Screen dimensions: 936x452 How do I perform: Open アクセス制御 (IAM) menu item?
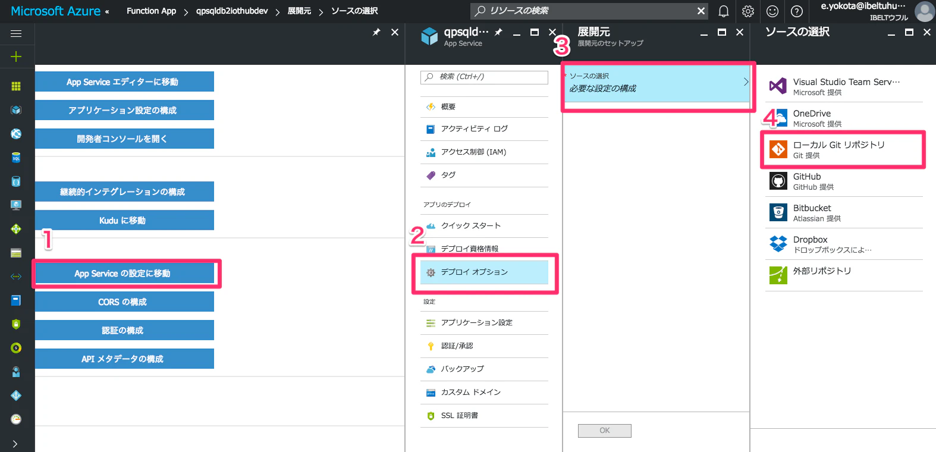coord(484,152)
